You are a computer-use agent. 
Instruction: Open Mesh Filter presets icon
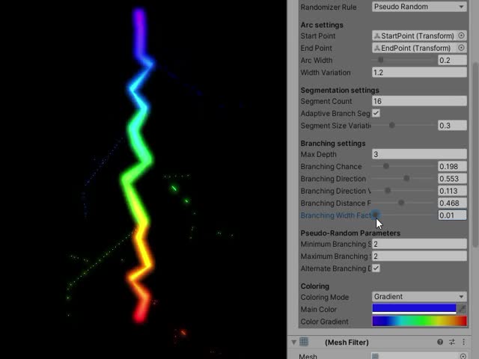[x=452, y=342]
